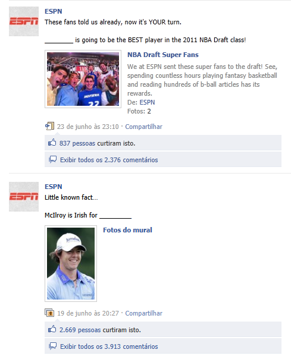The height and width of the screenshot is (356, 291).
Task: Click thumbs-up icon next to 837 pessoas
Action: (52, 143)
